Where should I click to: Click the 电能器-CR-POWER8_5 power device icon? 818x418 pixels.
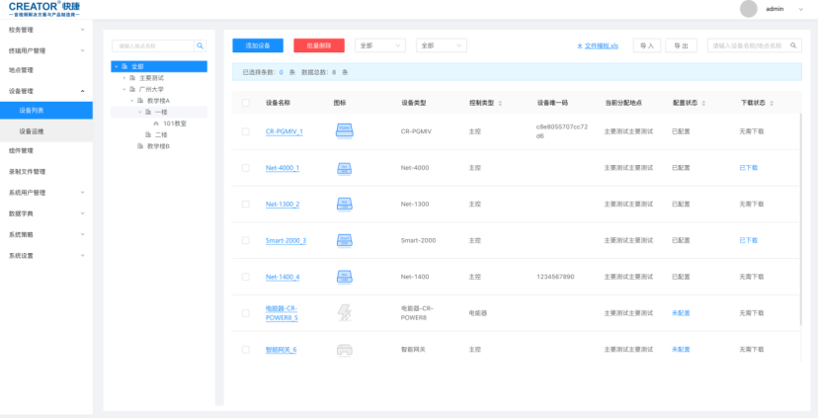pos(344,313)
